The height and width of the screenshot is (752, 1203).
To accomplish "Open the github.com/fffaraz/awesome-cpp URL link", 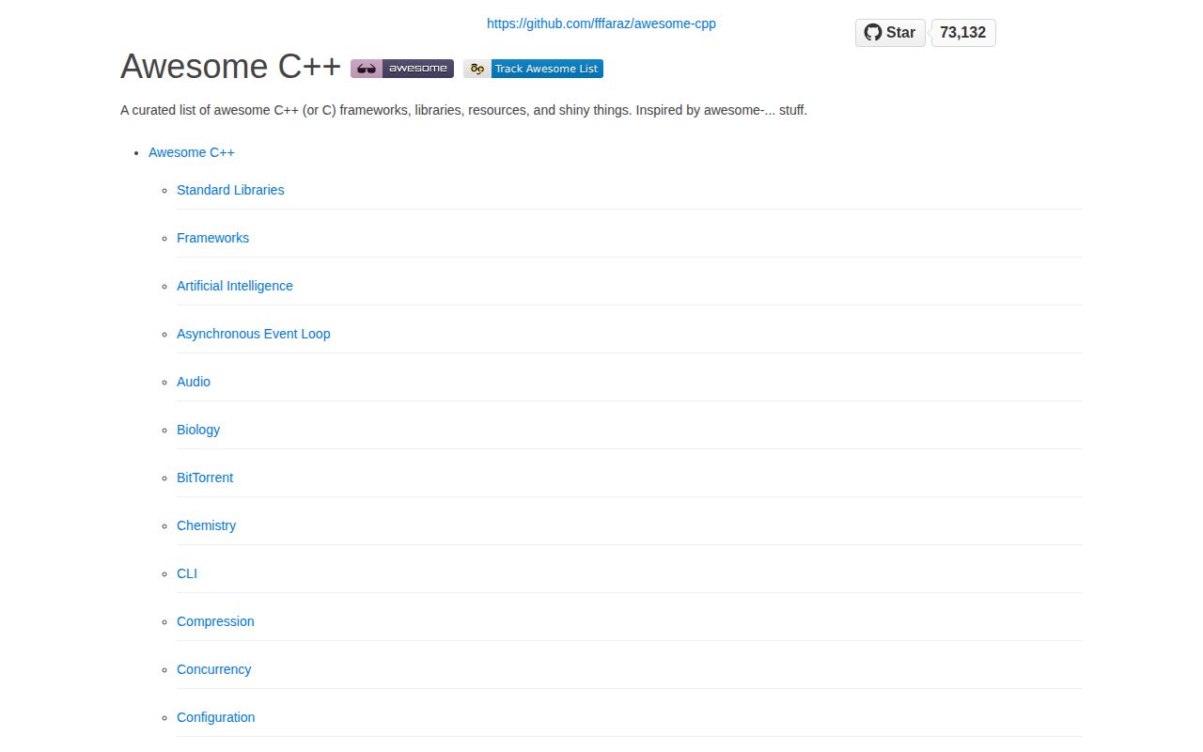I will pos(601,23).
